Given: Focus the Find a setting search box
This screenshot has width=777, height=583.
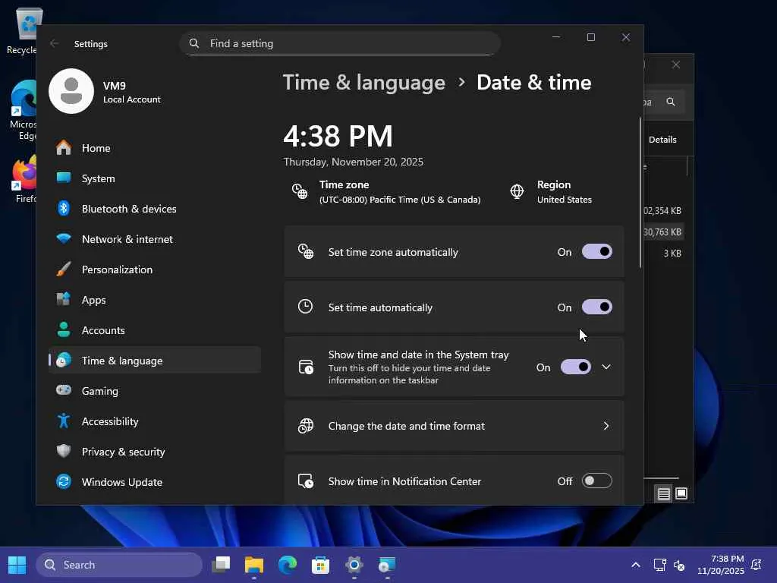Looking at the screenshot, I should (x=340, y=43).
